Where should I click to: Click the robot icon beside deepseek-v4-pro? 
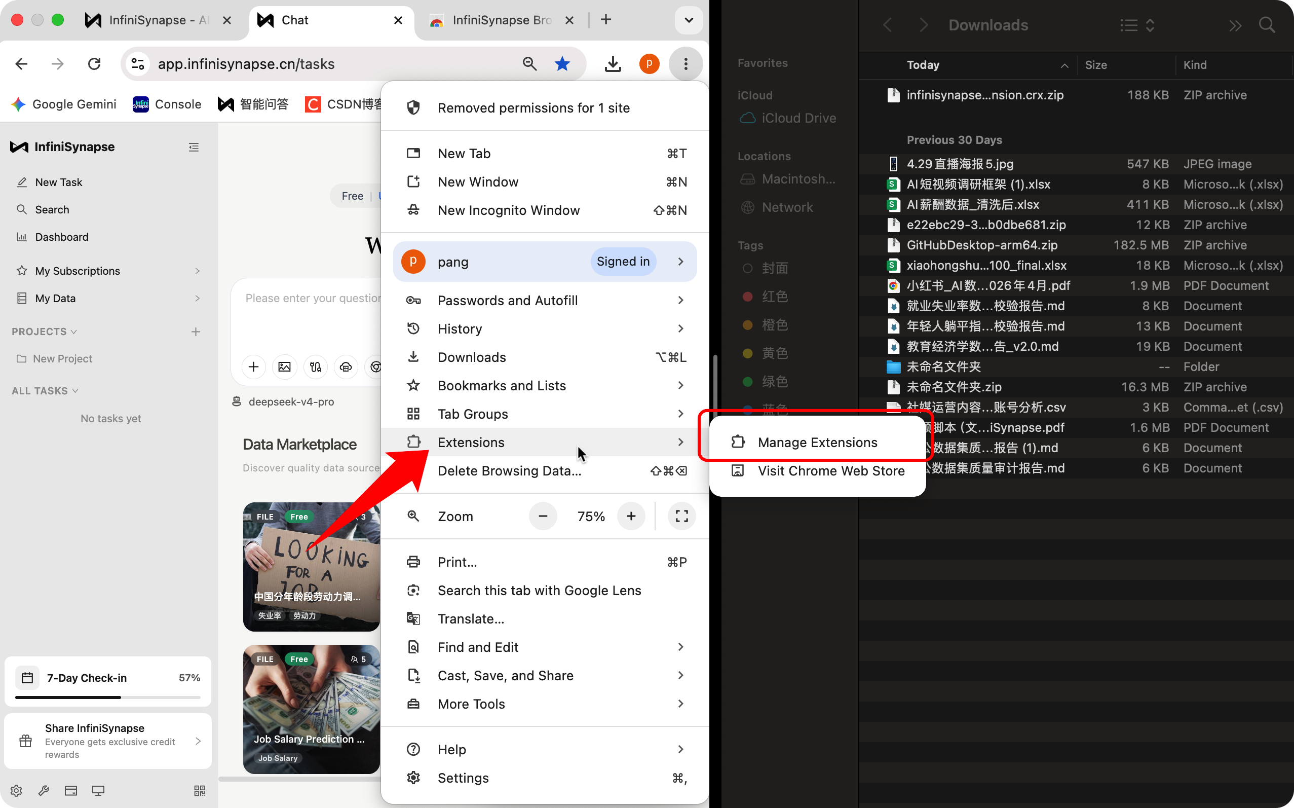click(237, 402)
